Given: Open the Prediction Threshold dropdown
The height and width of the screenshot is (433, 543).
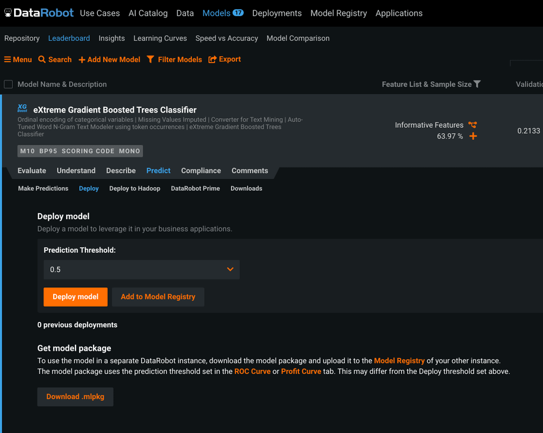Looking at the screenshot, I should coord(141,269).
